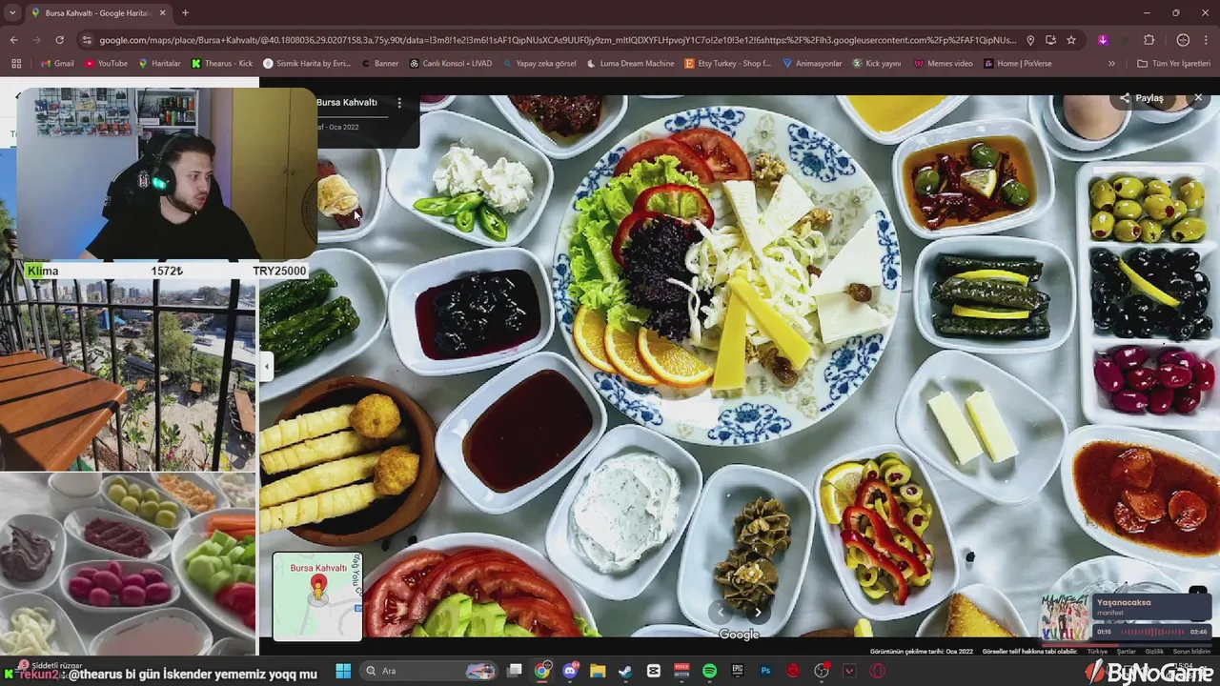Open the Tüm Yer İşaretleri folder

[x=1173, y=64]
